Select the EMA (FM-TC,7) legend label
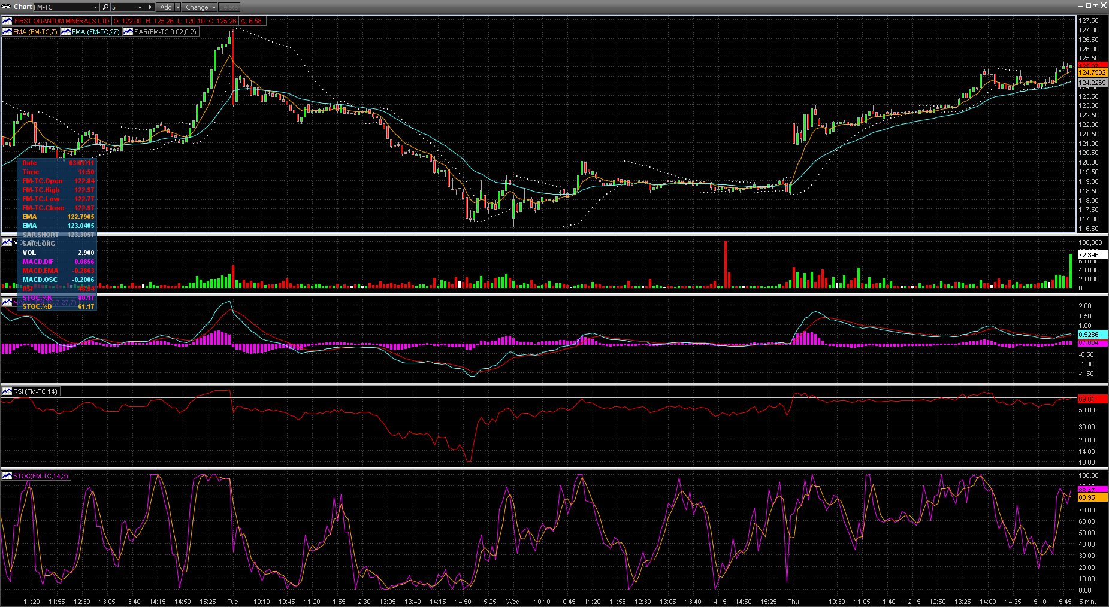This screenshot has height=607, width=1109. [x=35, y=32]
